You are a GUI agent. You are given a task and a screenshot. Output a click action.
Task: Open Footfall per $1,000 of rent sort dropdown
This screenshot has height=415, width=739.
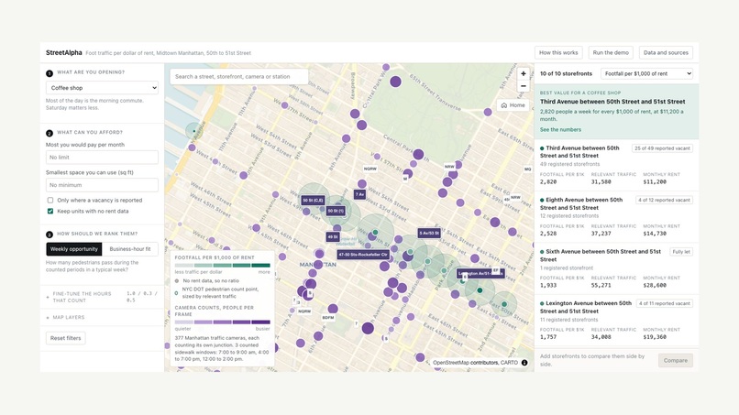[x=646, y=73]
